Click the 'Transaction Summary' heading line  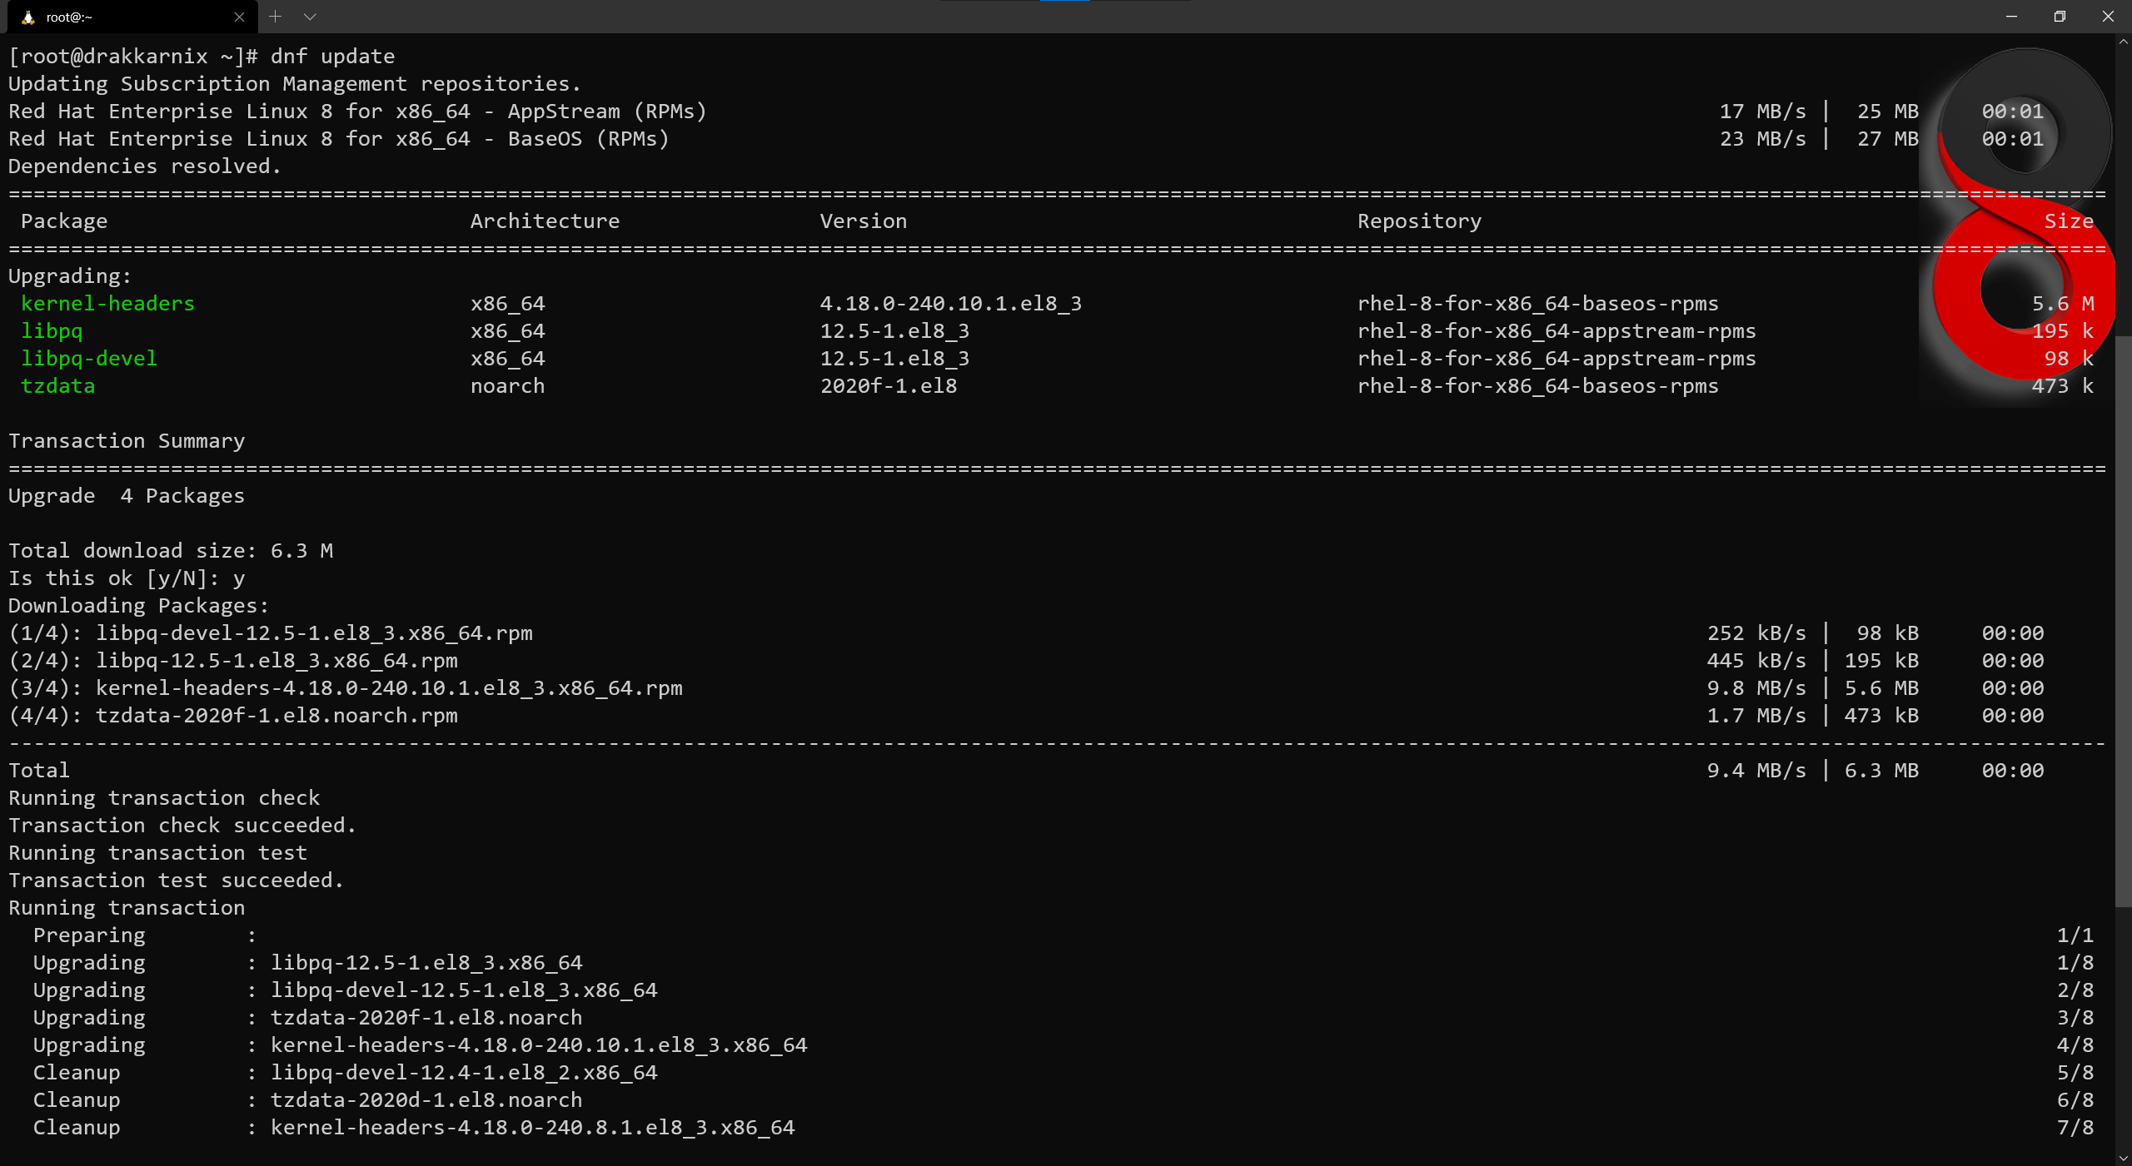(x=127, y=441)
